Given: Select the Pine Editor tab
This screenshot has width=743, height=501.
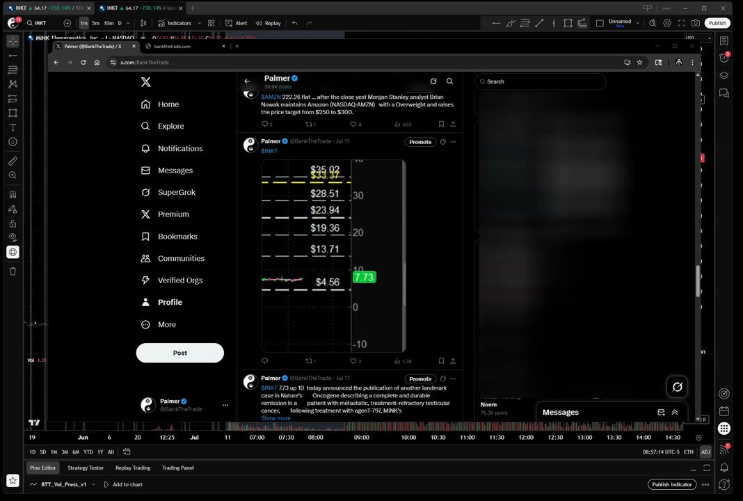Looking at the screenshot, I should pos(42,468).
